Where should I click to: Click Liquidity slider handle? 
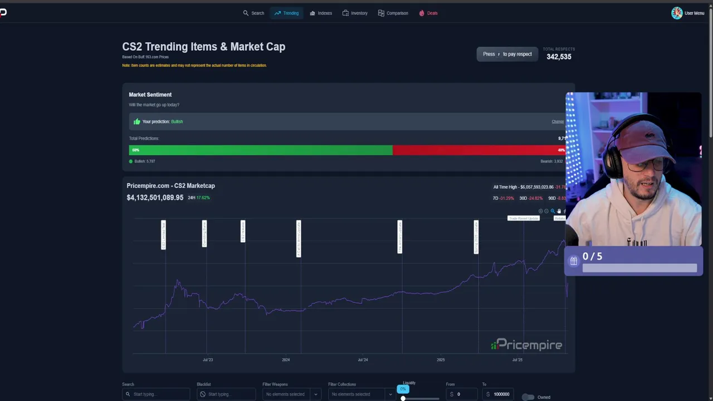point(403,398)
